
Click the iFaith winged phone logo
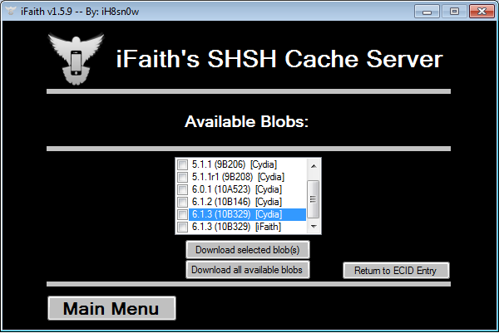(x=75, y=56)
